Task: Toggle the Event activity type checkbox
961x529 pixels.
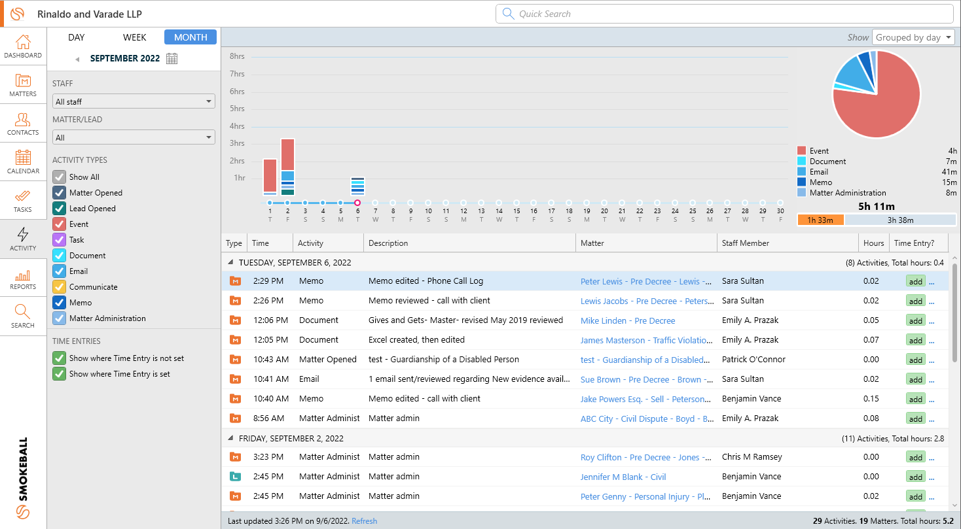Action: 59,224
